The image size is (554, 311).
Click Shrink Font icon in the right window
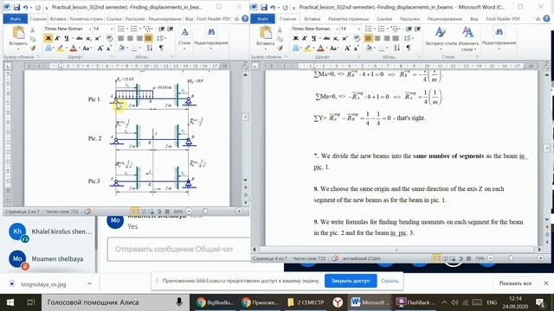pyautogui.click(x=357, y=48)
